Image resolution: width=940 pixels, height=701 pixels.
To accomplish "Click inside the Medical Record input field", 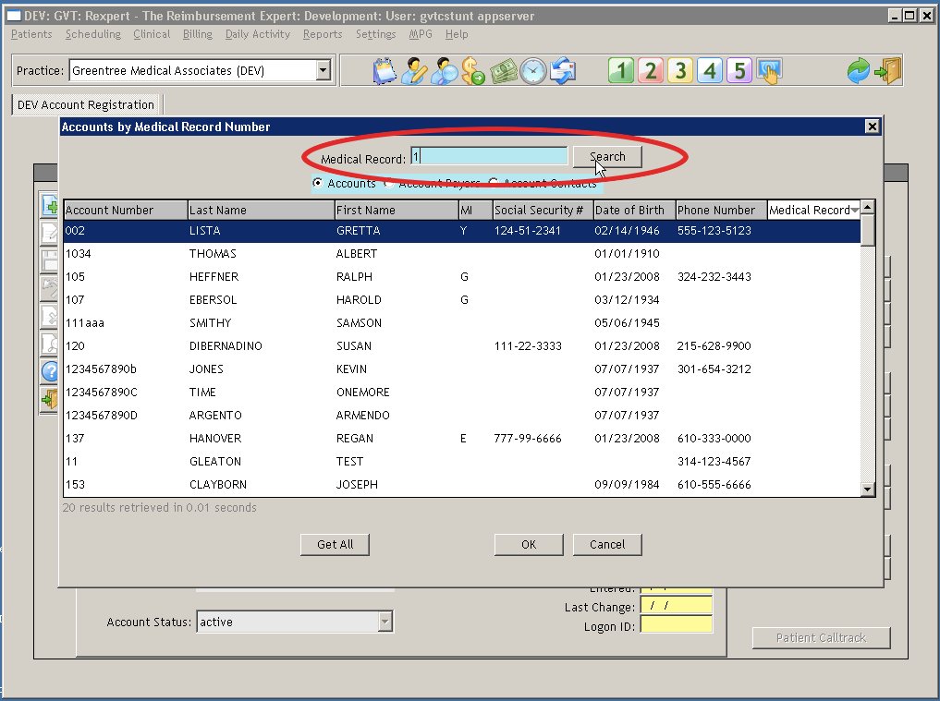I will click(x=489, y=155).
